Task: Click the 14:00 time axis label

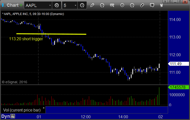Action: 123,117
